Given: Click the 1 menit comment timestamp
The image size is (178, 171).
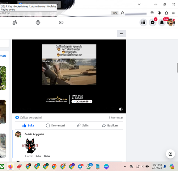Looking at the screenshot, I should click(x=28, y=156).
